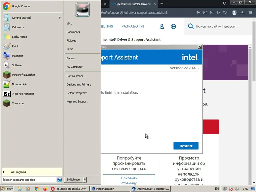Screen dimensions: 256x192
Task: Click the send/flow arrow icon
Action: pos(218,12)
